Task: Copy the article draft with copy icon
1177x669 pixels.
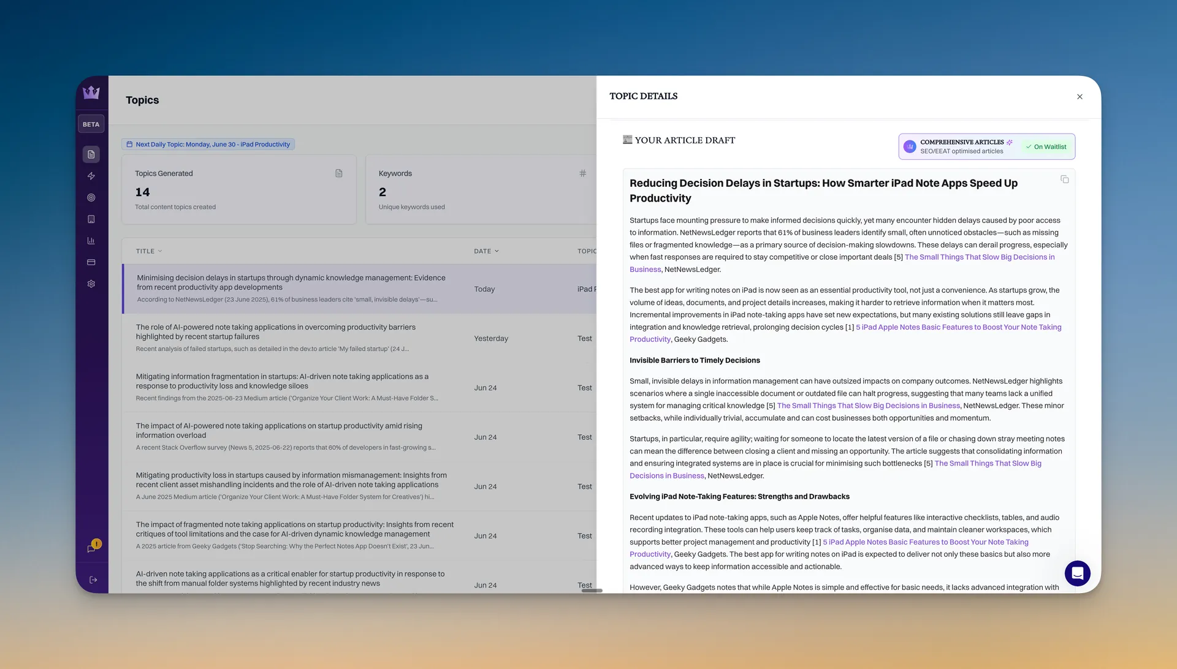Action: point(1064,180)
